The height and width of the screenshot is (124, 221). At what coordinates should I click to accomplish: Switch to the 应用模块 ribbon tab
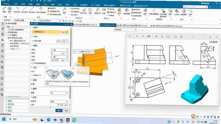pyautogui.click(x=84, y=5)
